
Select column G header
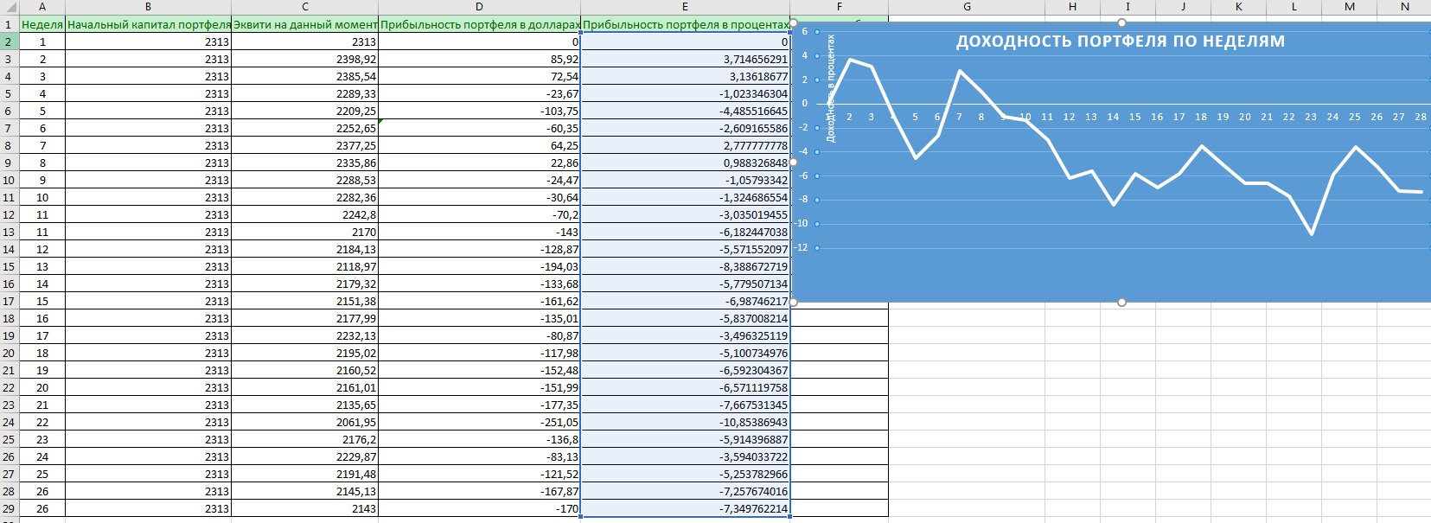tap(967, 7)
